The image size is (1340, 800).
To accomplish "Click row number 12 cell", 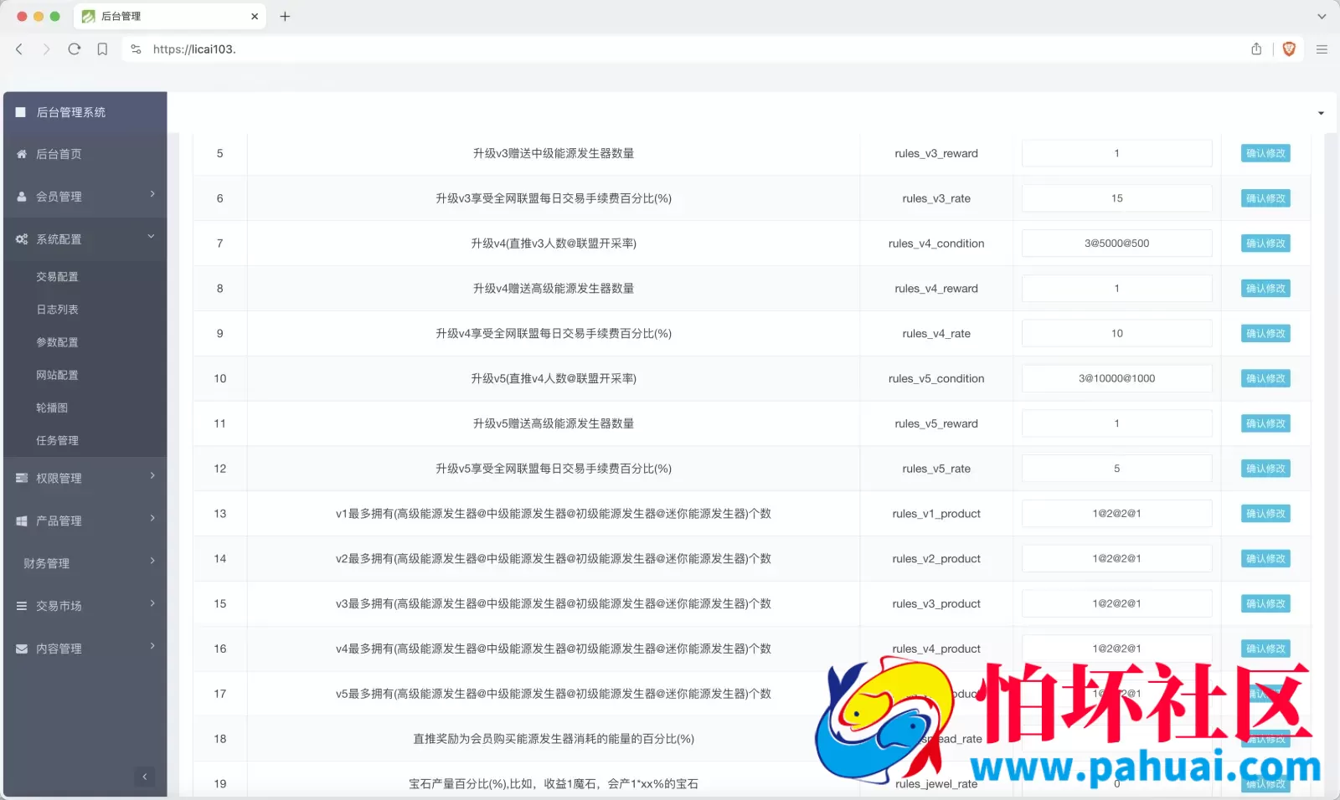I will [220, 469].
